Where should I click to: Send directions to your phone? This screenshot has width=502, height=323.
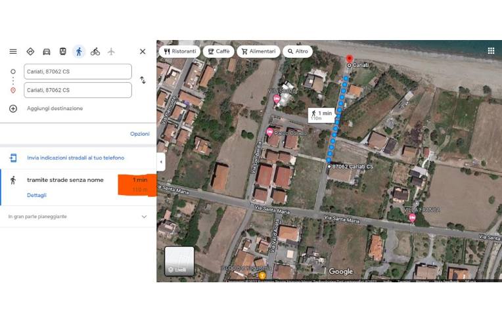click(x=76, y=158)
